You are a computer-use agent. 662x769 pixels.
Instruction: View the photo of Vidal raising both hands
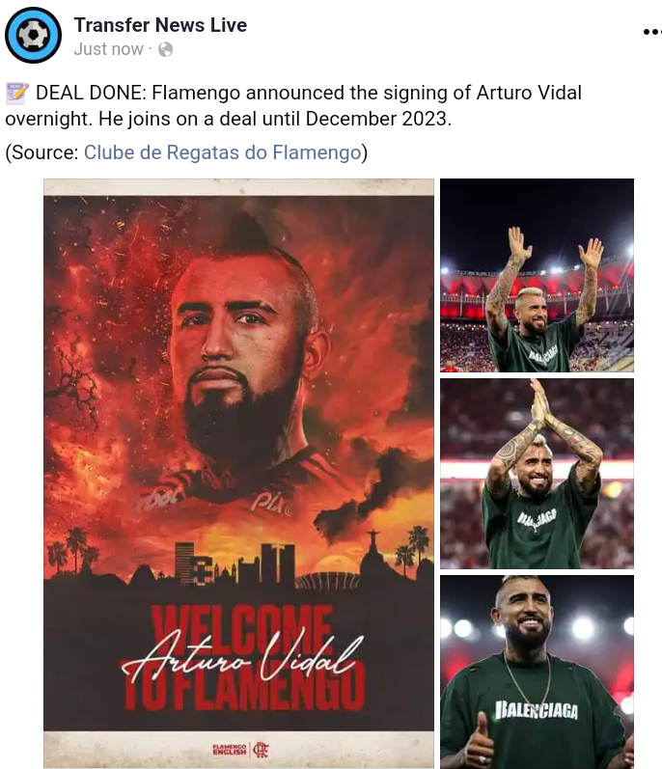pyautogui.click(x=537, y=275)
